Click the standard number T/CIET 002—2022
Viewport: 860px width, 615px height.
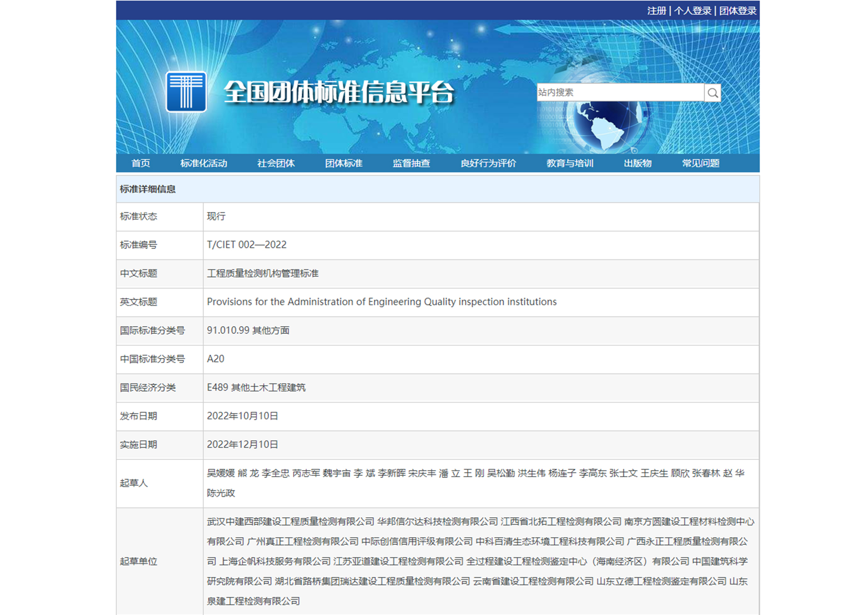[247, 245]
